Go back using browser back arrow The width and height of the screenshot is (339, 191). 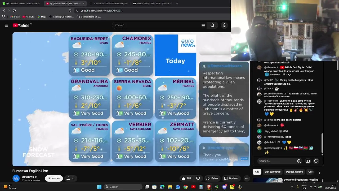[4, 11]
